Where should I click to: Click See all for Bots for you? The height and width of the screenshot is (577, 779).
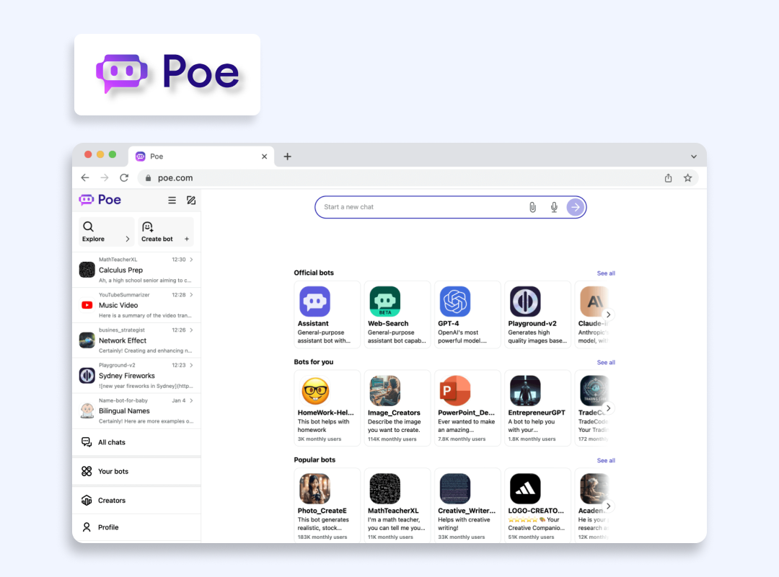[x=606, y=362]
